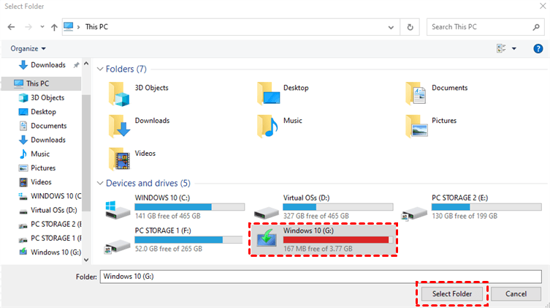Open the Organize menu
The image size is (550, 308).
click(x=28, y=48)
